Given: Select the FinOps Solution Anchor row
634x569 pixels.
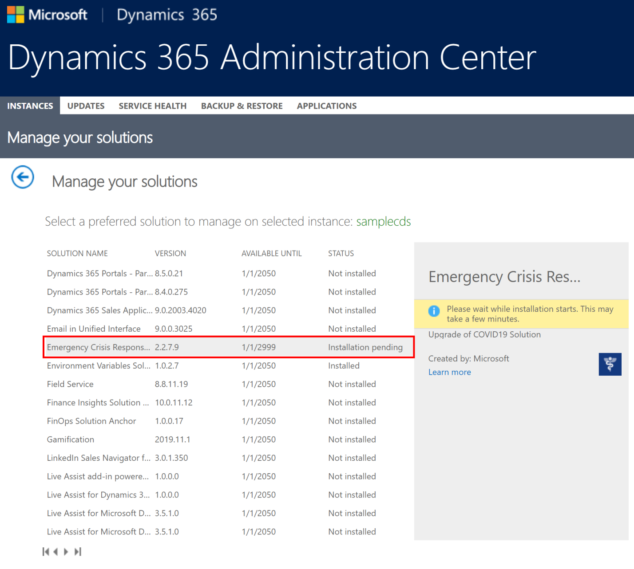Looking at the screenshot, I should [229, 421].
